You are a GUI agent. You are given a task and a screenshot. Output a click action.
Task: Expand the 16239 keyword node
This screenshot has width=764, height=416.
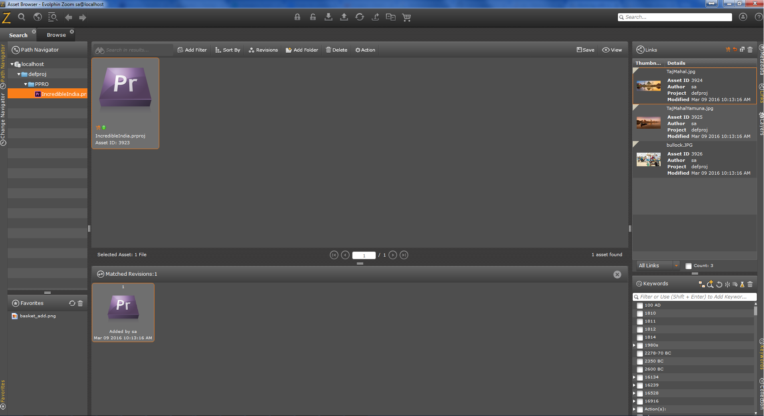point(634,385)
